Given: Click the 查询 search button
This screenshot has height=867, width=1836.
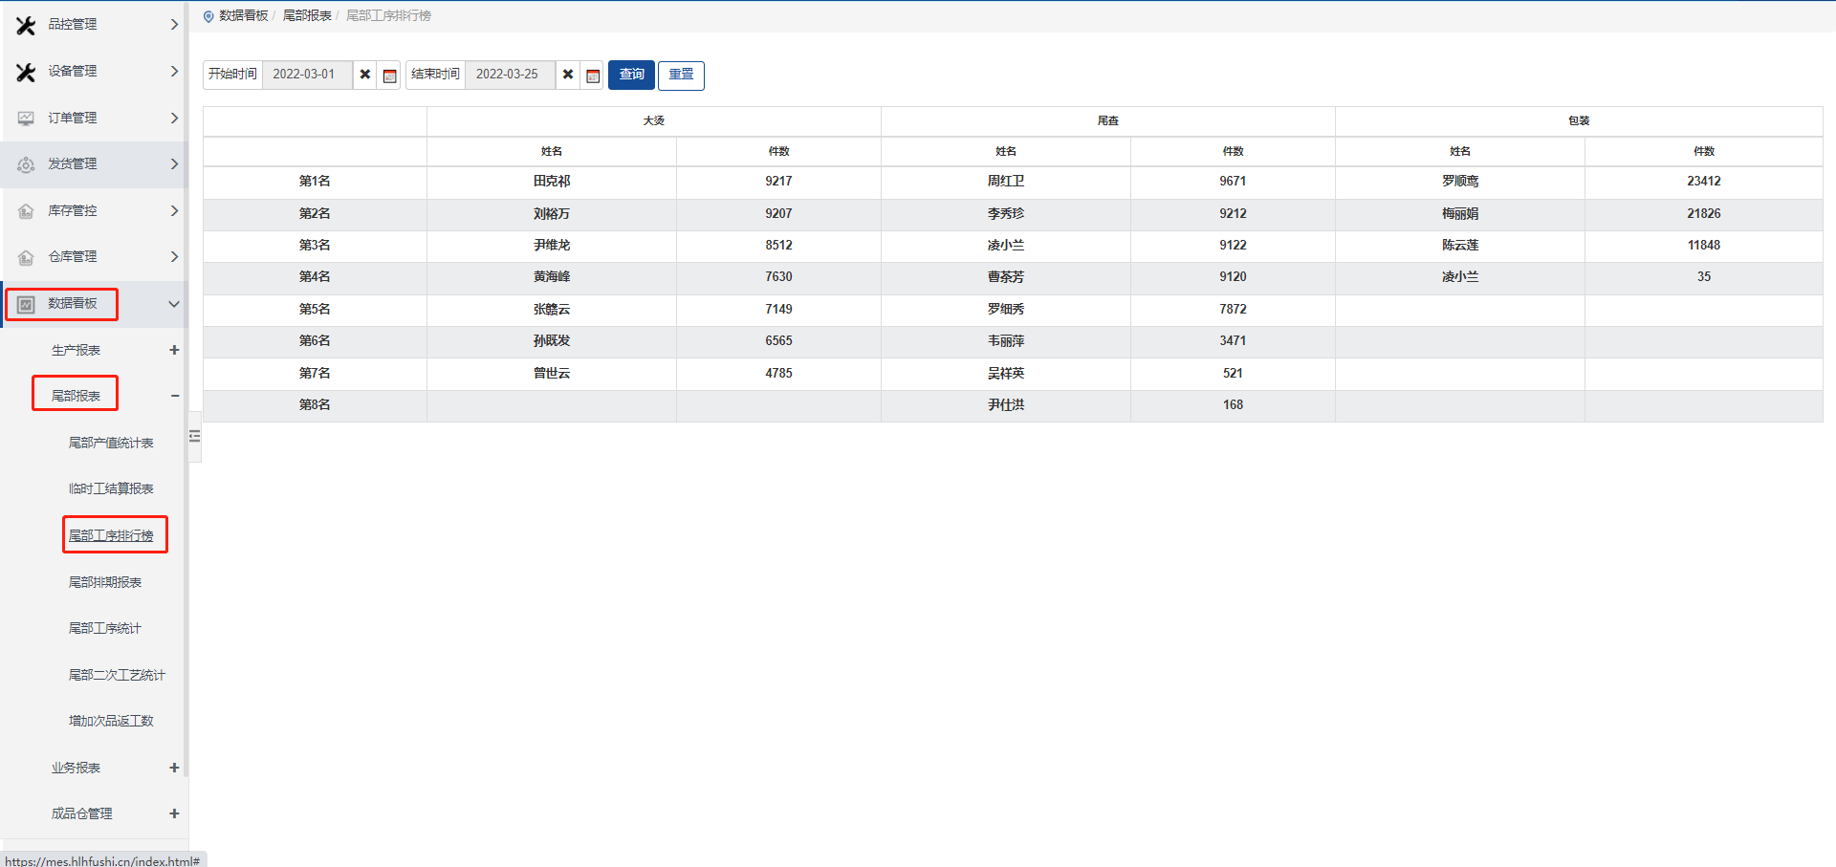Looking at the screenshot, I should point(631,75).
